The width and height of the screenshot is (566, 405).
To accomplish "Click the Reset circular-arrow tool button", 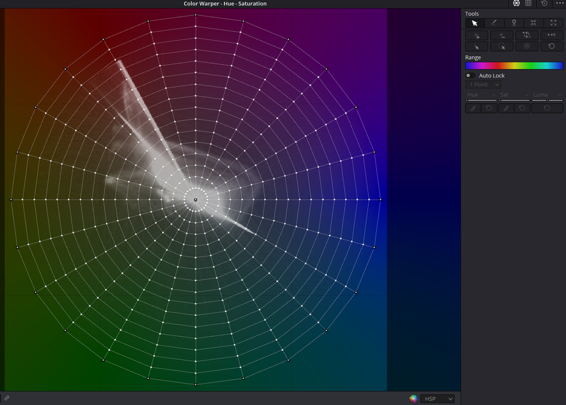I will coord(551,46).
